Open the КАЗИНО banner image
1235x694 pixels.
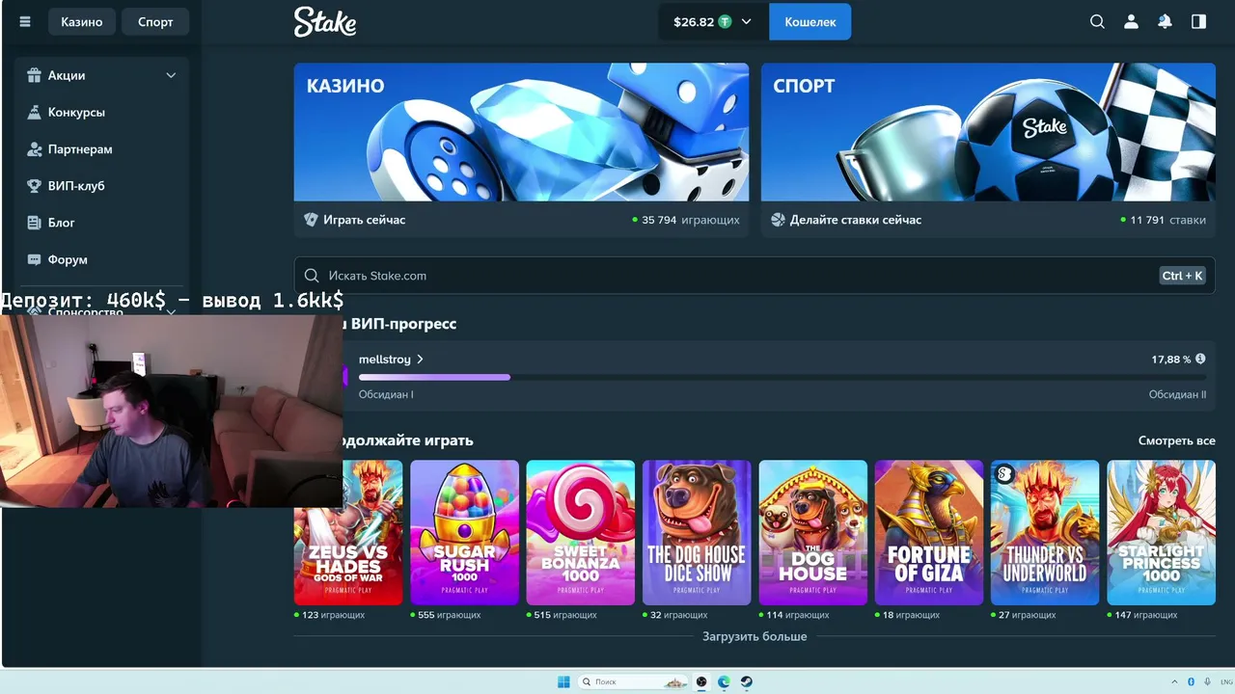[x=521, y=132]
